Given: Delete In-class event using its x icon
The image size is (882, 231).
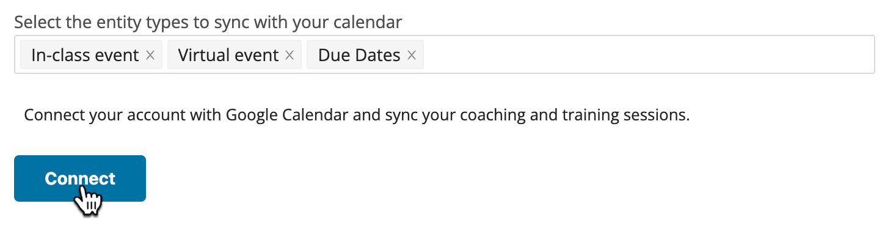Looking at the screenshot, I should (x=150, y=56).
